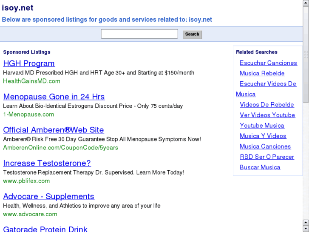Select the Musica Rebelde related search
The image size is (309, 232).
[262, 74]
